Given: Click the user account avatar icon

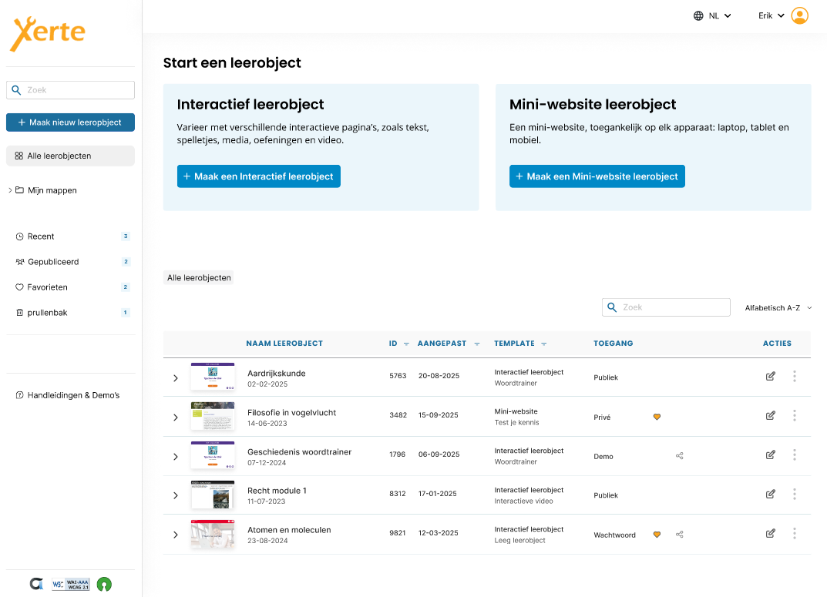Looking at the screenshot, I should click(x=799, y=15).
